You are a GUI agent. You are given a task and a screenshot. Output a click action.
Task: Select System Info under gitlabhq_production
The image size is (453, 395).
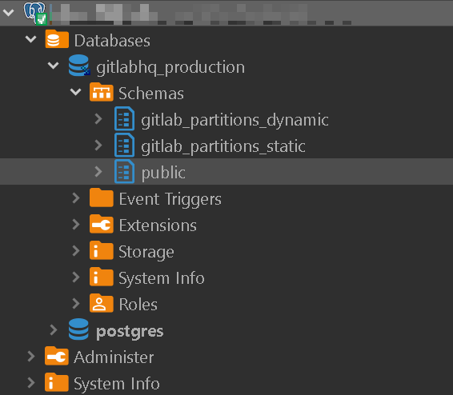tap(162, 278)
